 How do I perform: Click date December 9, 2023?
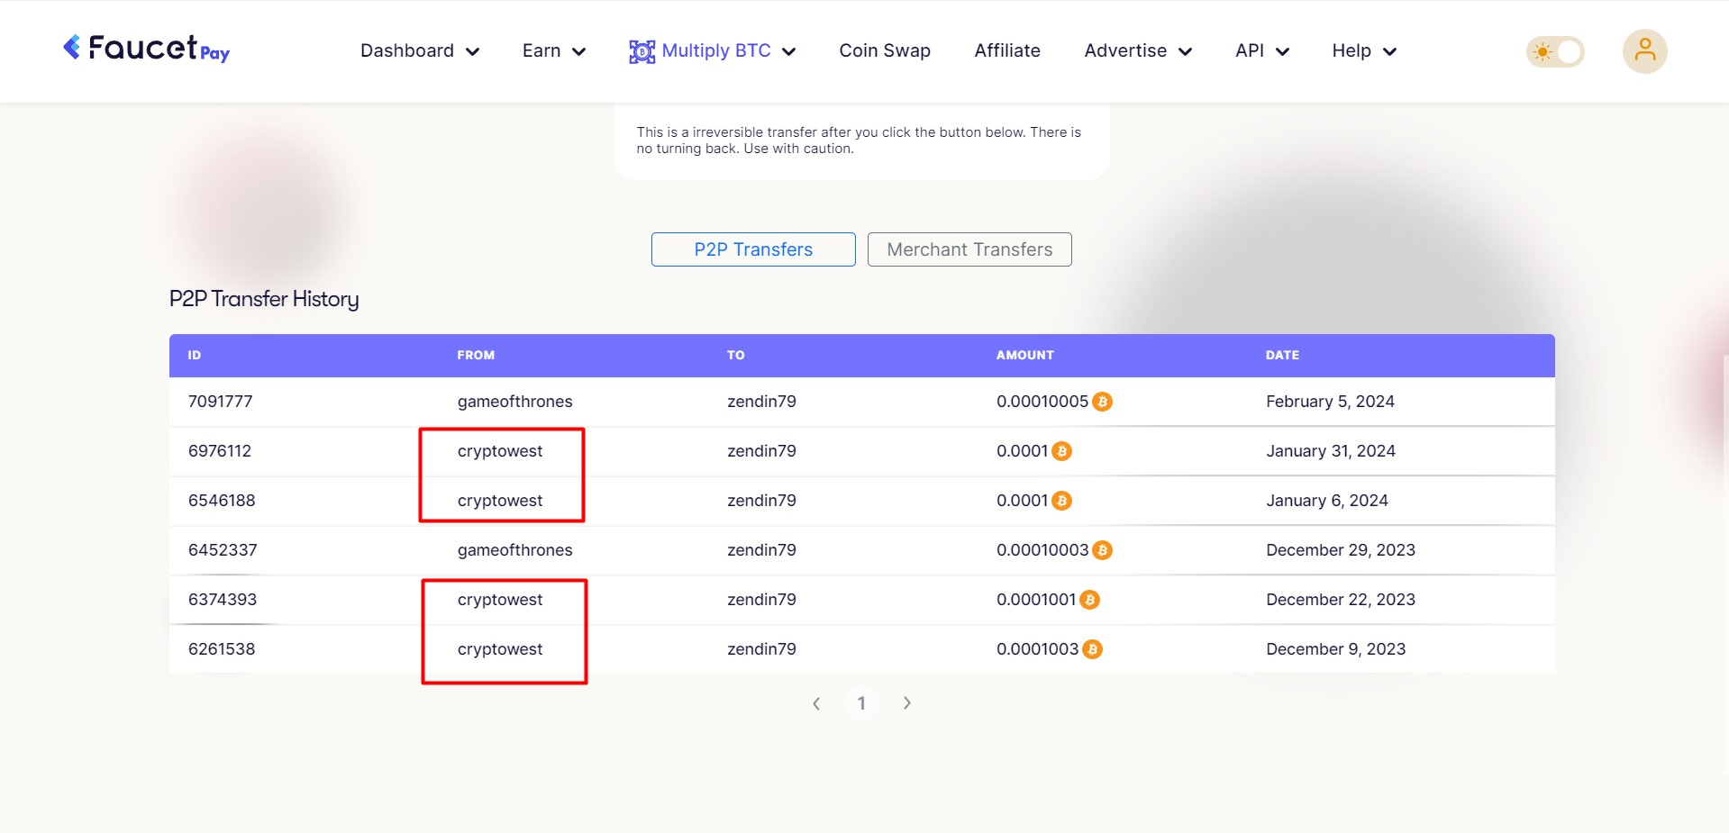pos(1335,649)
